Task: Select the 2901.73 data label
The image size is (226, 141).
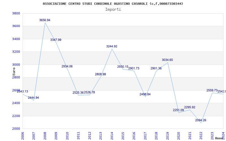Action: (x=134, y=69)
